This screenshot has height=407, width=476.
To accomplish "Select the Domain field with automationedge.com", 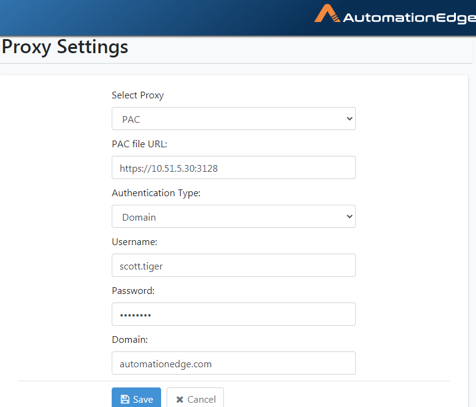I will coord(234,363).
